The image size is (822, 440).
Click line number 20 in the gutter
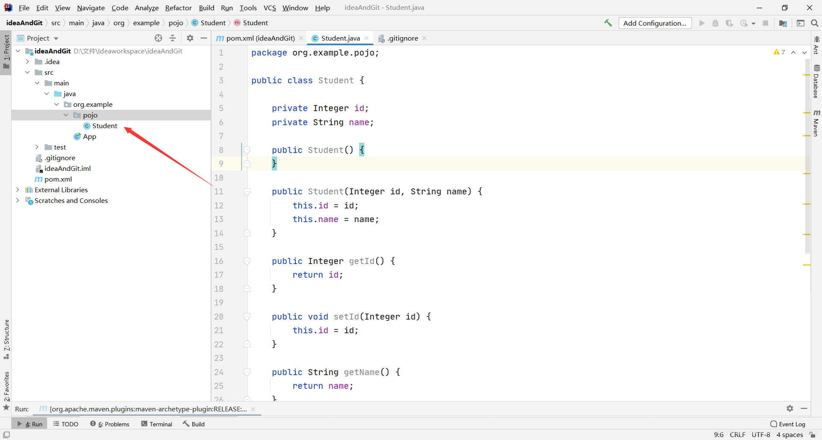point(219,317)
